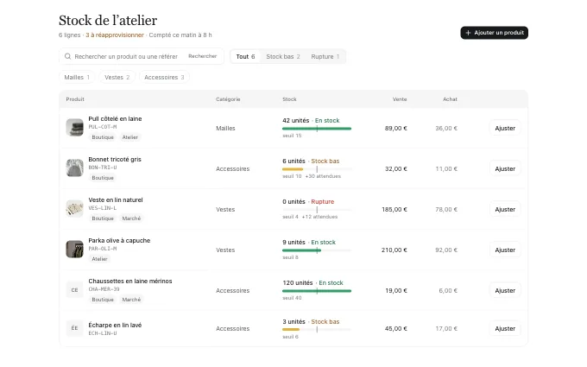The height and width of the screenshot is (367, 587).
Task: Click the 17,00 € purchase price
Action: [446, 328]
